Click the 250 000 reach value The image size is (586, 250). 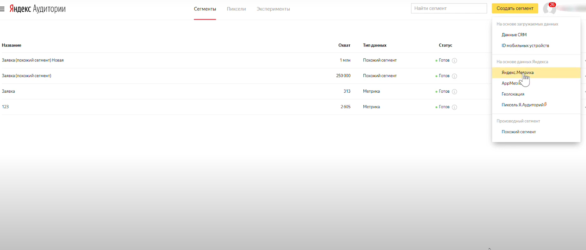coord(343,76)
